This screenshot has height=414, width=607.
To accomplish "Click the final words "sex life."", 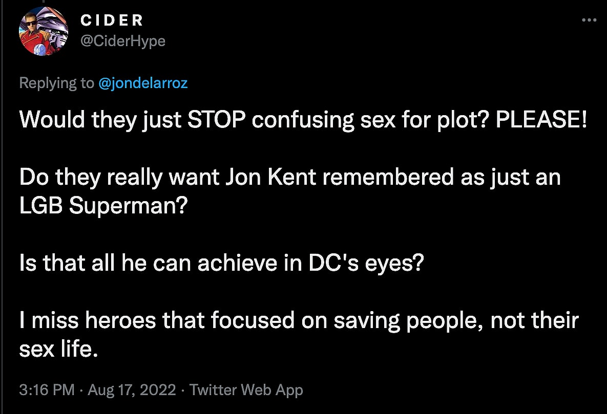I will 58,350.
